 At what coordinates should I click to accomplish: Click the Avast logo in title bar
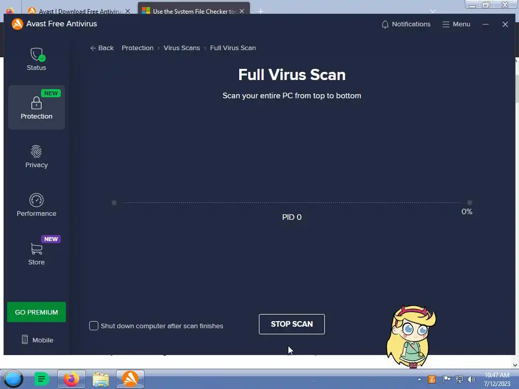pyautogui.click(x=17, y=24)
